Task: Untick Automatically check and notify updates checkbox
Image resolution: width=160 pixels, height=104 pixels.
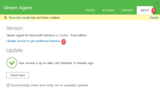Action: [x=8, y=85]
